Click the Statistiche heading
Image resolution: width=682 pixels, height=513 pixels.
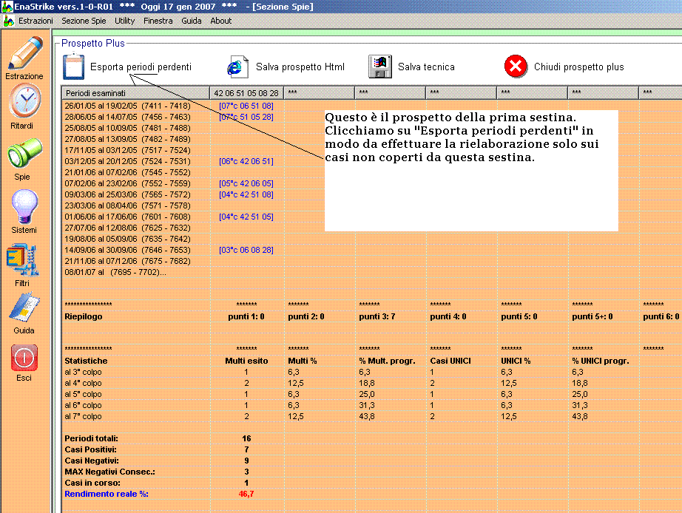[x=86, y=361]
